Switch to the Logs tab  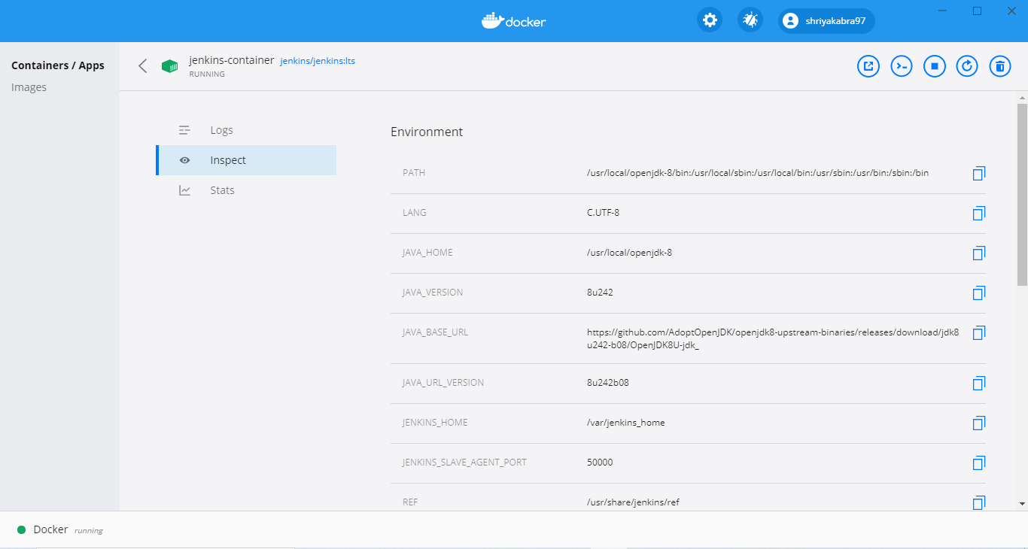(221, 130)
